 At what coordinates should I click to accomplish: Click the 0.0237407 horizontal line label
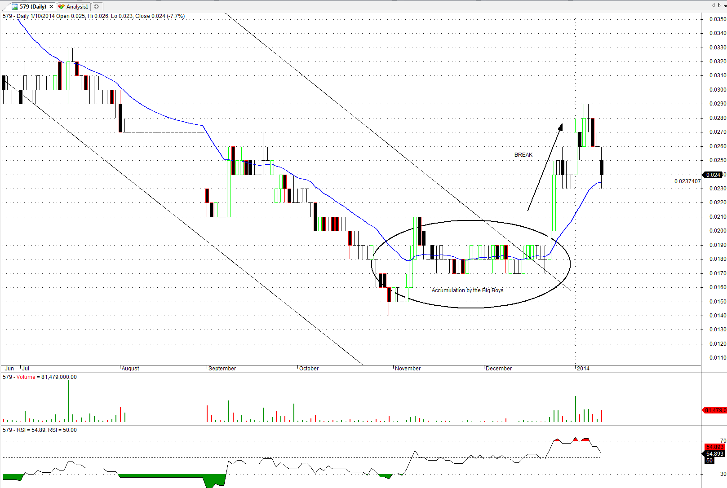click(687, 181)
